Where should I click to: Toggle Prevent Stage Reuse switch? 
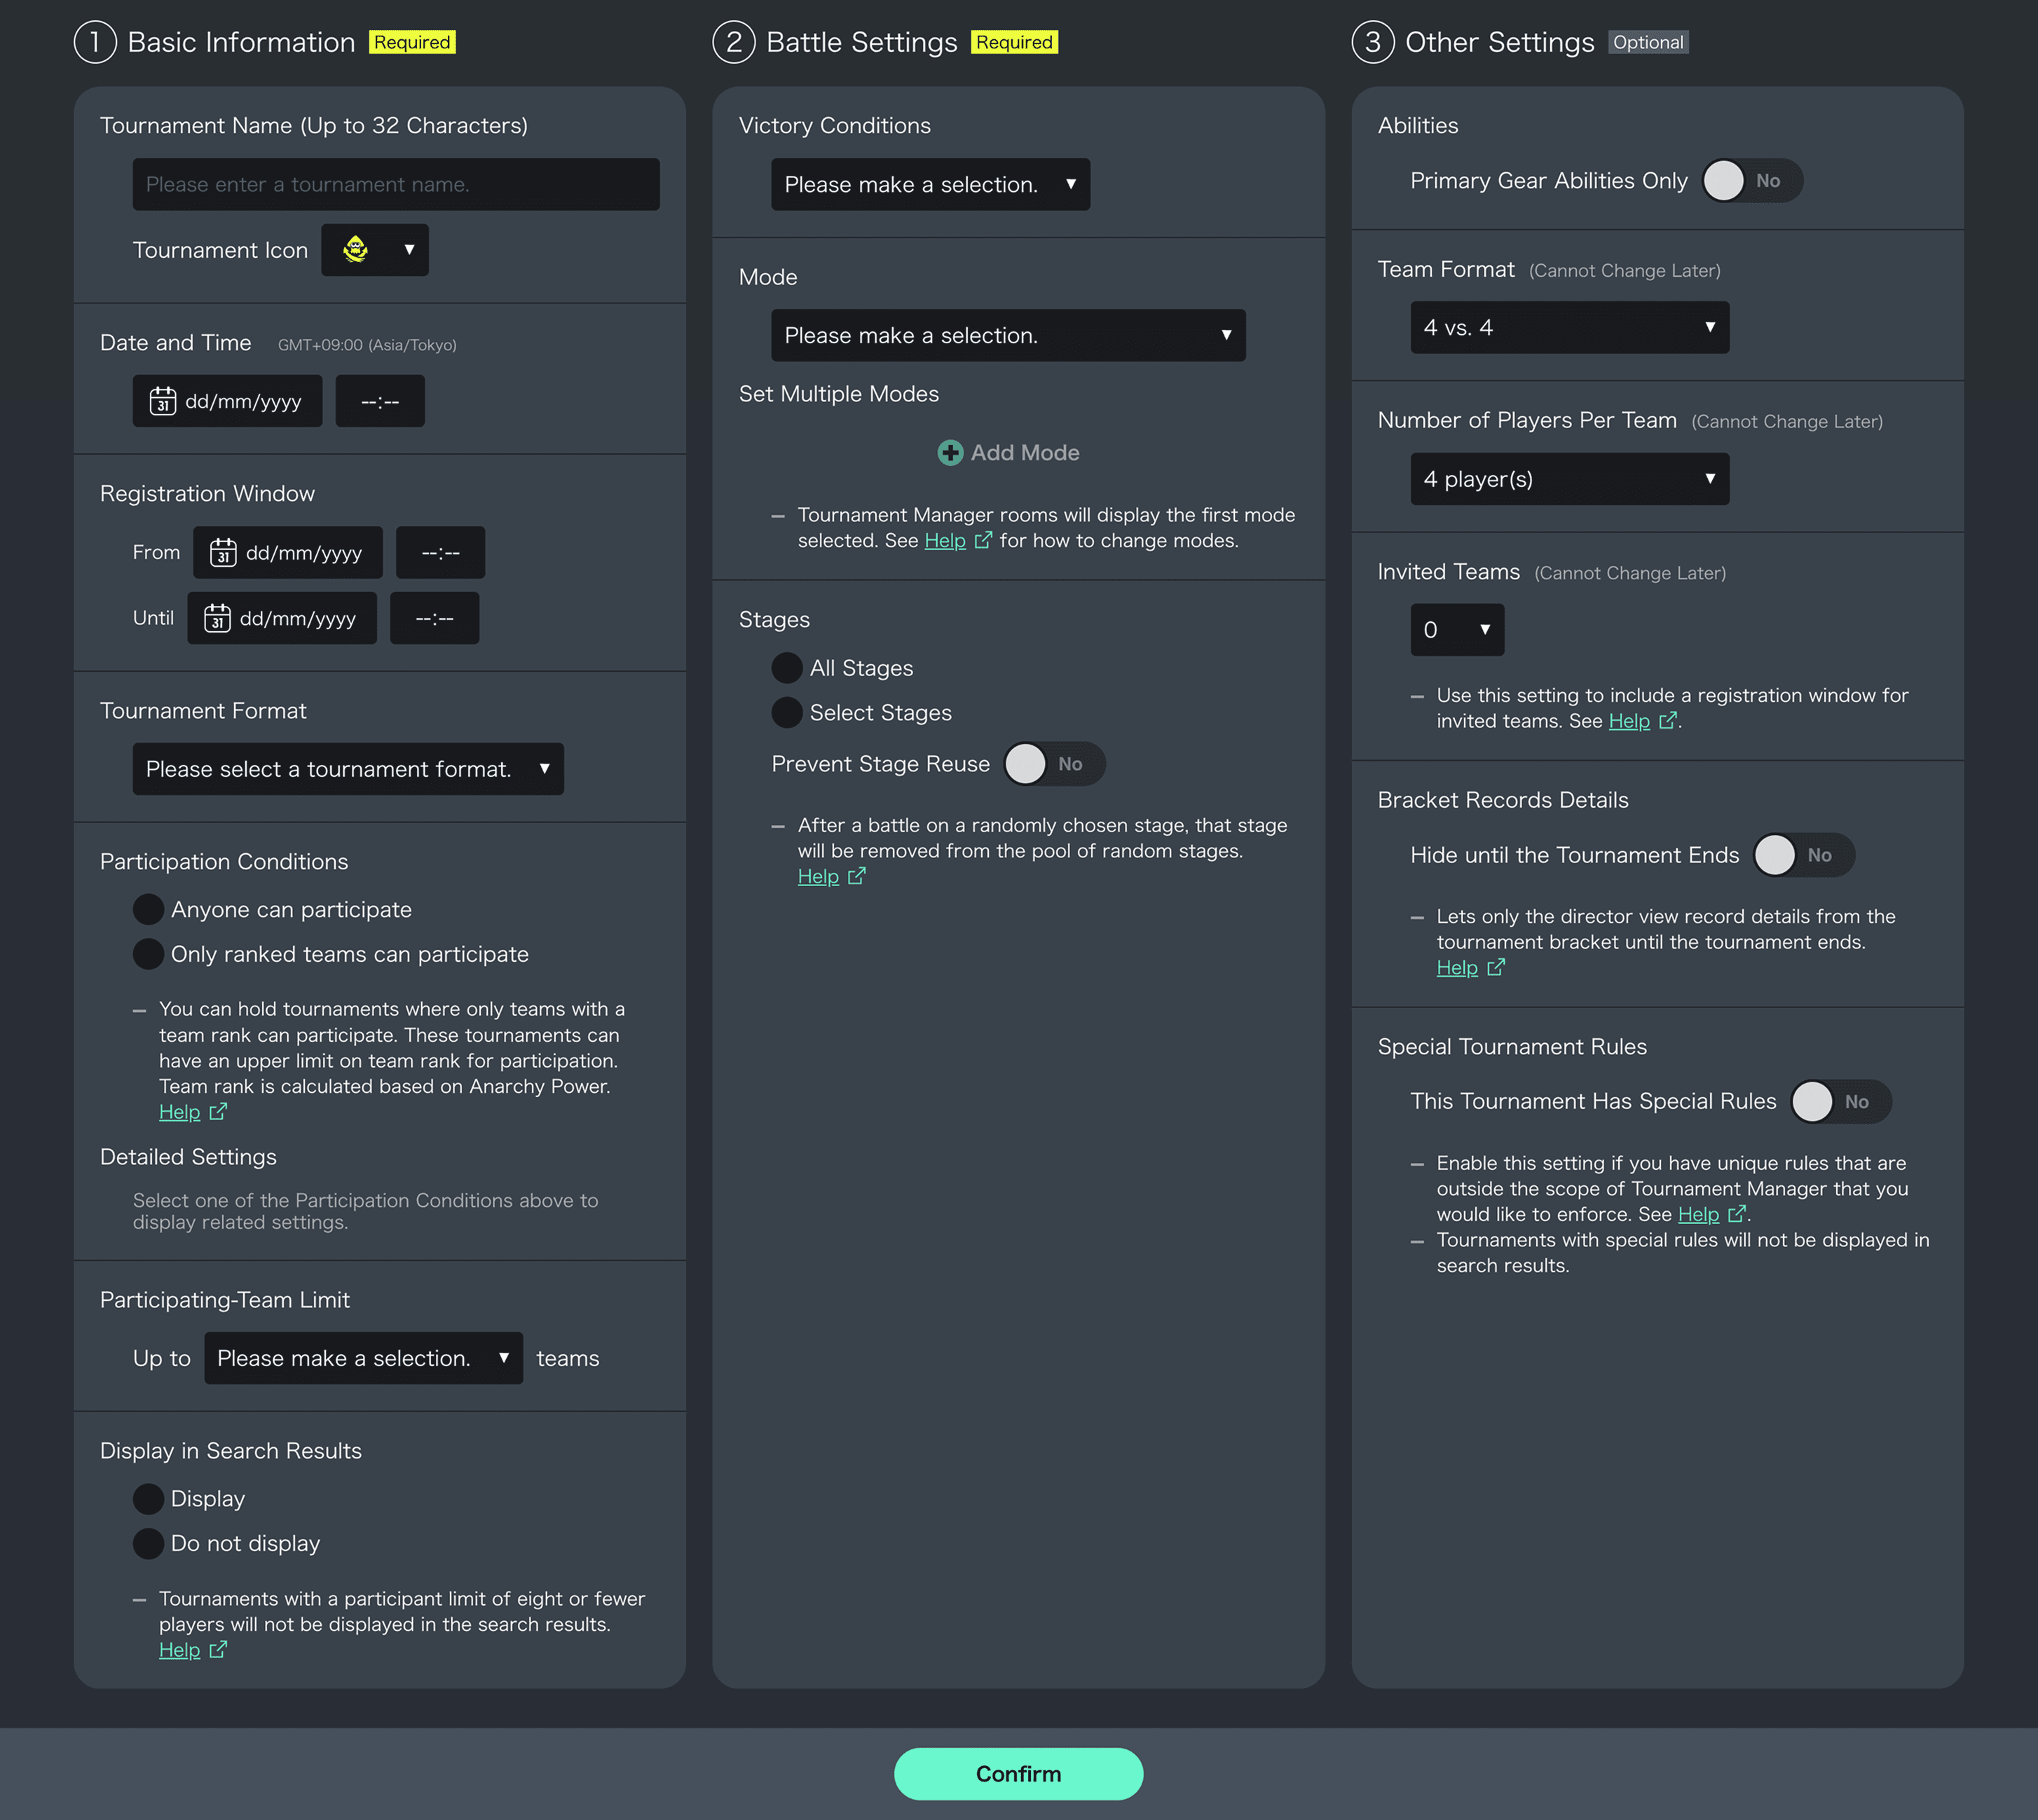(1055, 765)
